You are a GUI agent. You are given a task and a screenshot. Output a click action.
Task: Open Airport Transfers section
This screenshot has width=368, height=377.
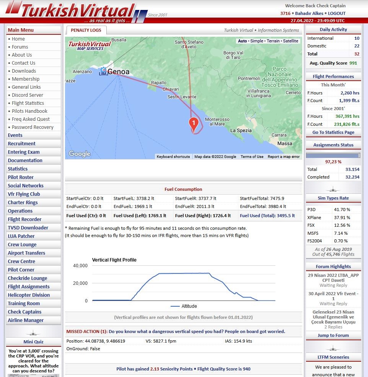coord(33,253)
